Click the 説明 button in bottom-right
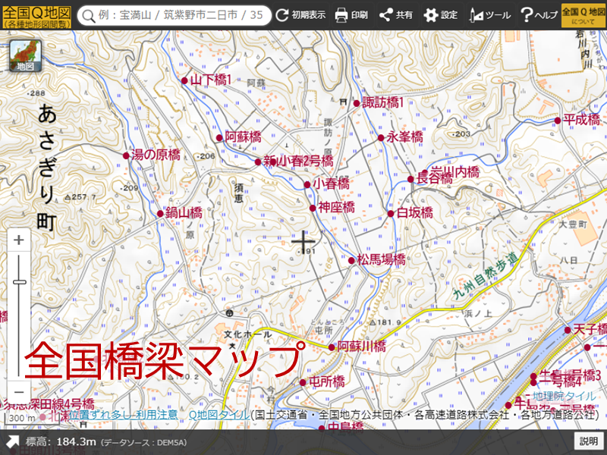The image size is (607, 455). (x=588, y=441)
